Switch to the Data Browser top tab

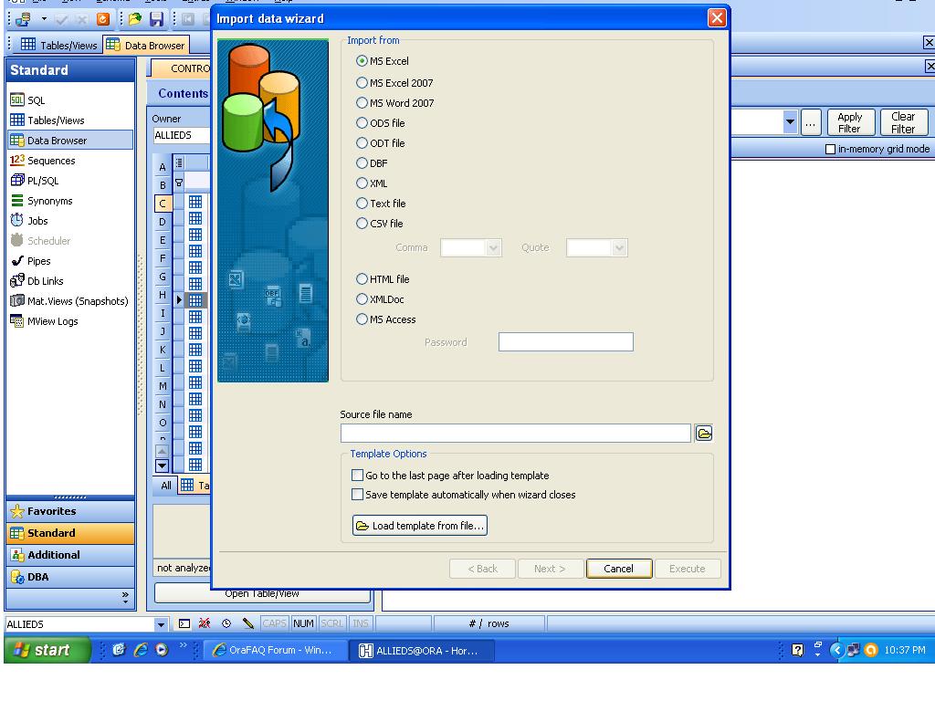point(146,45)
